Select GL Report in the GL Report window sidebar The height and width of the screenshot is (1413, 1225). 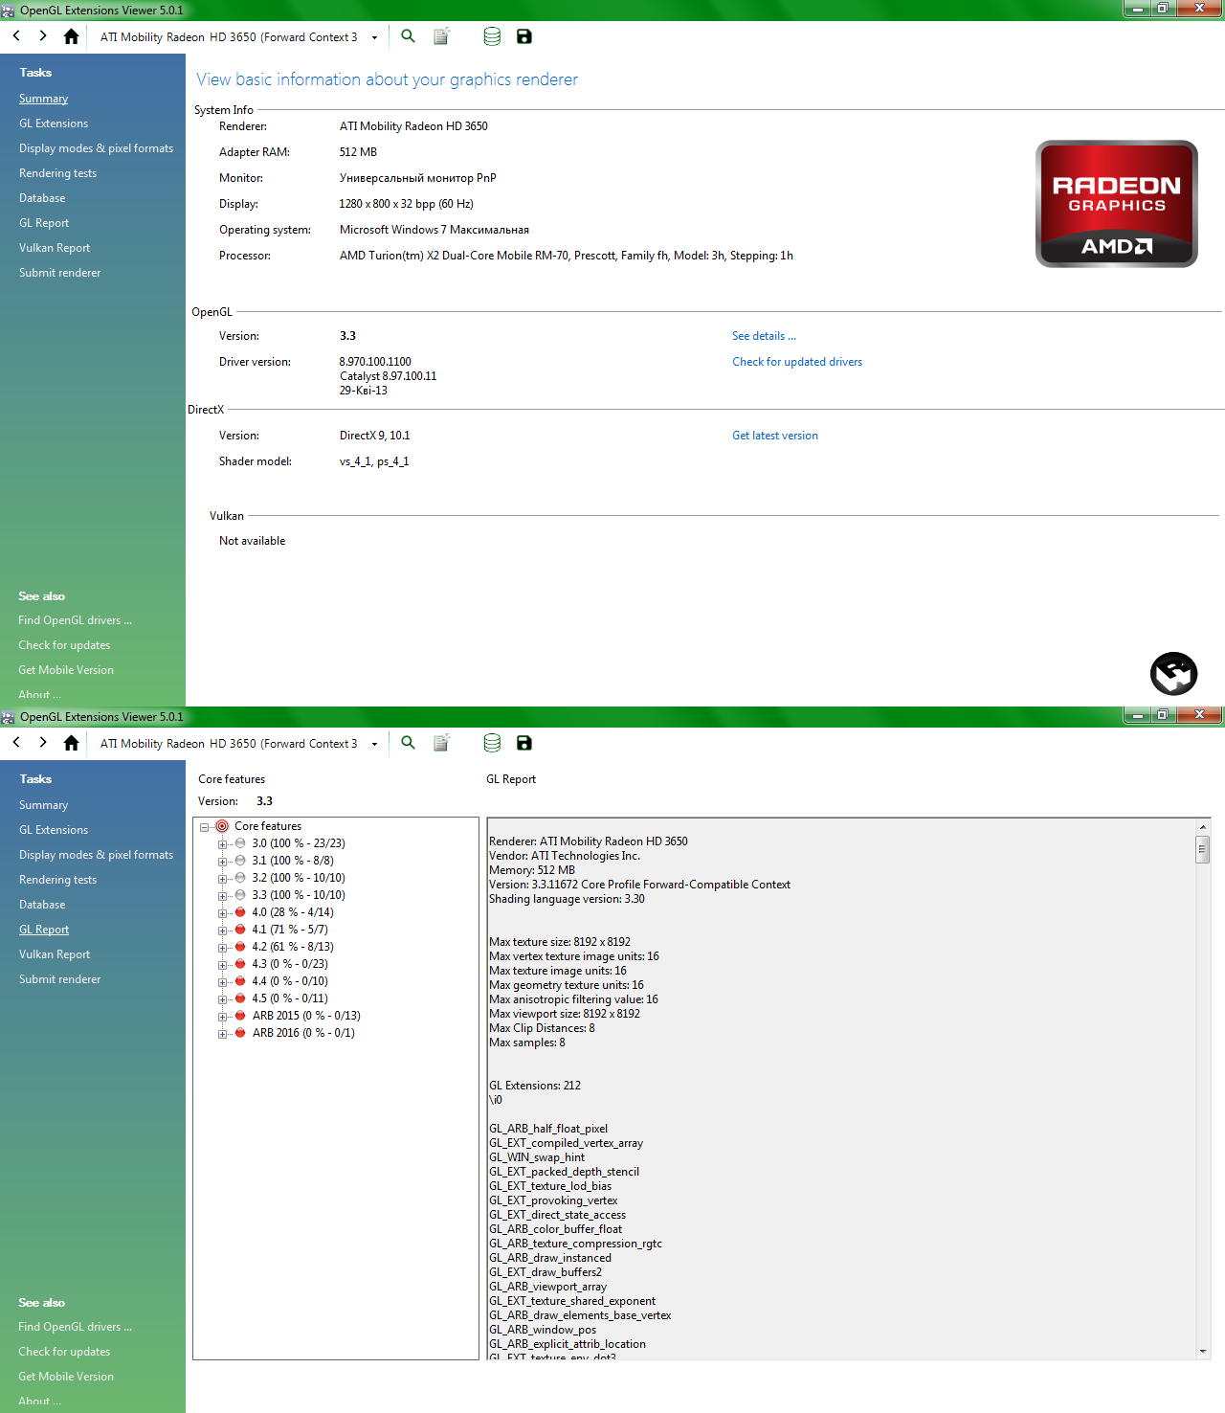tap(44, 930)
